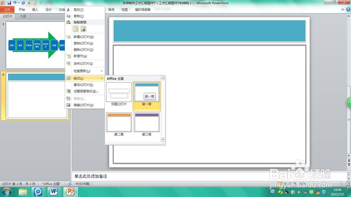The height and width of the screenshot is (197, 351).
Task: Click the 中文(中国) language status entry
Action: pyautogui.click(x=82, y=184)
